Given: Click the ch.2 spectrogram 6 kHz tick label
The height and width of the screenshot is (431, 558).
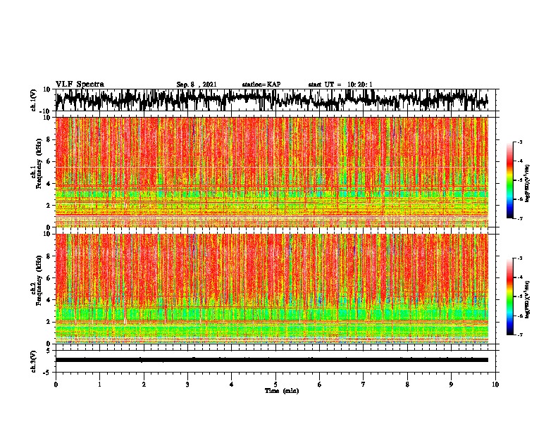Looking at the screenshot, I should [x=49, y=278].
